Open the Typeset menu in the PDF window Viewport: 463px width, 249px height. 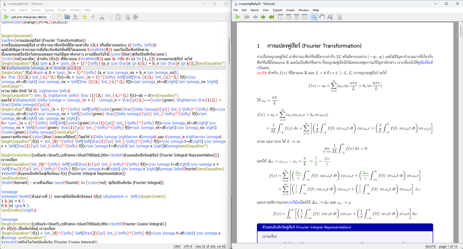pyautogui.click(x=277, y=10)
